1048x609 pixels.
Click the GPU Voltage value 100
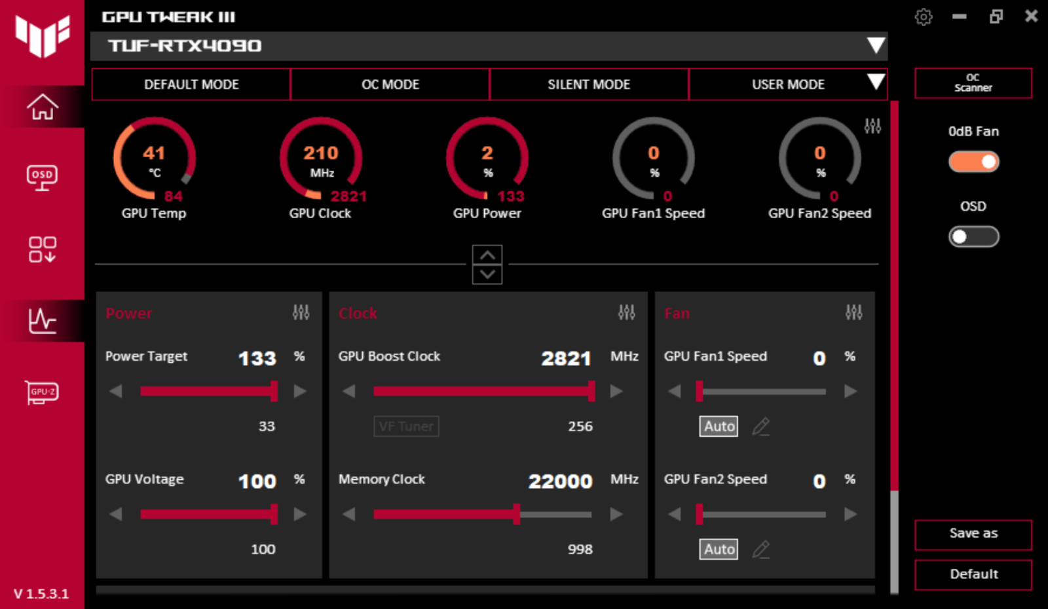coord(257,481)
